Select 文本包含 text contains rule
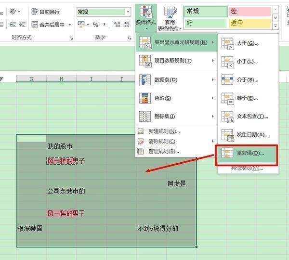 click(248, 117)
